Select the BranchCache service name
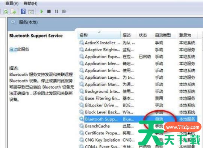 click(x=97, y=126)
